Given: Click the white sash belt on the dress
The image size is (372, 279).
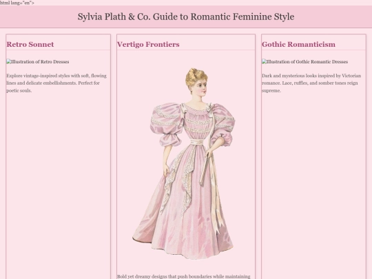Looking at the screenshot, I should pyautogui.click(x=197, y=142).
